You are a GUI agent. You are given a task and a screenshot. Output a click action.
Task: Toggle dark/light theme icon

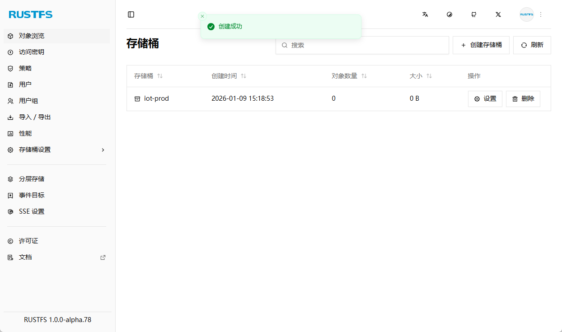point(450,14)
